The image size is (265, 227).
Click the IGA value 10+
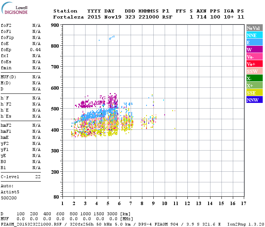tap(229, 17)
